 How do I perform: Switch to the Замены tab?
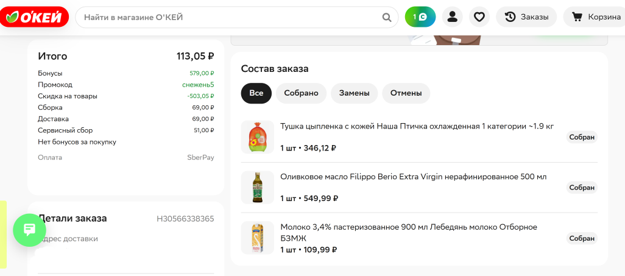[354, 93]
